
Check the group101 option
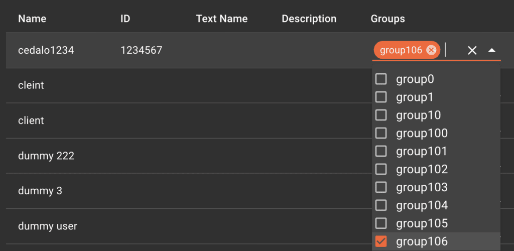(x=381, y=152)
